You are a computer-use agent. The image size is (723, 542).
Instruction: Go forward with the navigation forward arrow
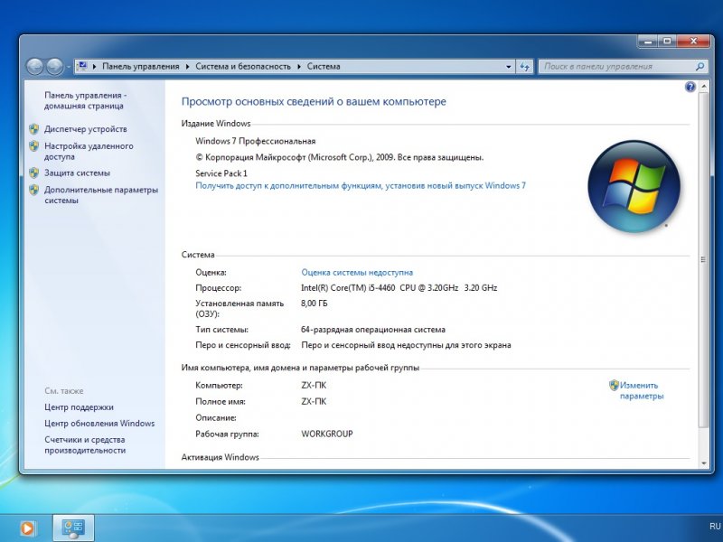click(x=54, y=67)
